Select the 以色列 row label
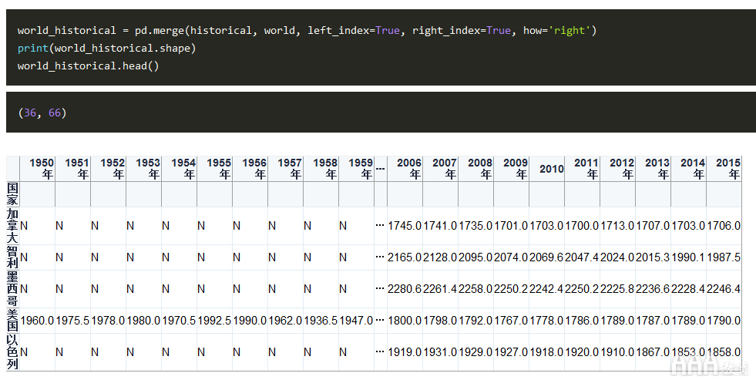Image resolution: width=756 pixels, height=380 pixels. click(x=12, y=352)
